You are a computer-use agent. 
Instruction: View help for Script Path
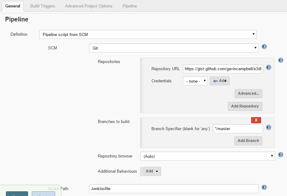[264, 187]
